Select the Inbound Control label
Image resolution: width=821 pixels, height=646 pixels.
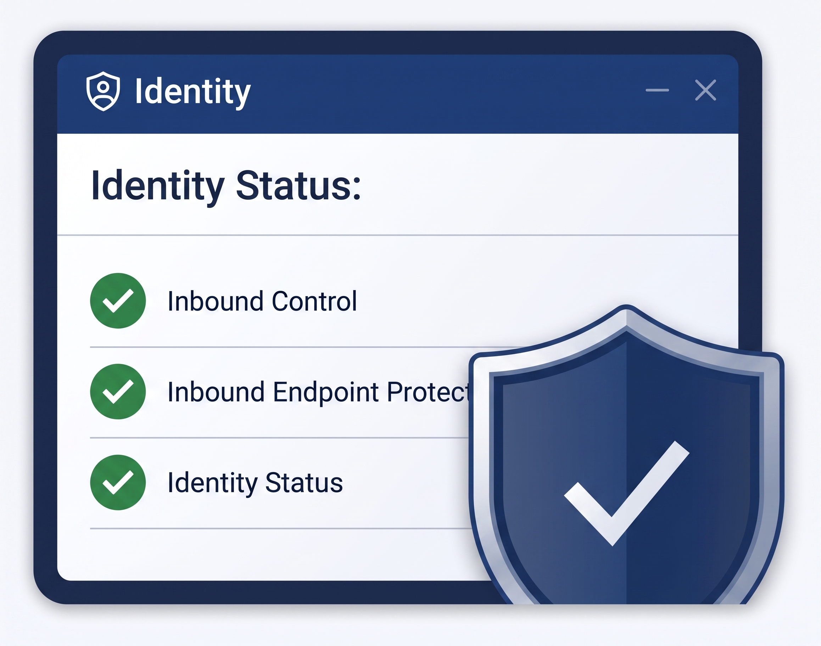[262, 301]
